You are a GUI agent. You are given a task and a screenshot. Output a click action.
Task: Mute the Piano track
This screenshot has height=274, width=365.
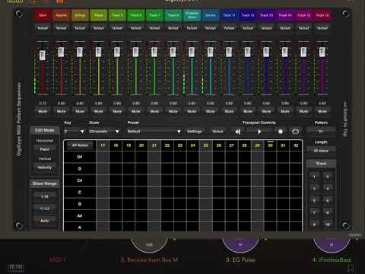99,111
